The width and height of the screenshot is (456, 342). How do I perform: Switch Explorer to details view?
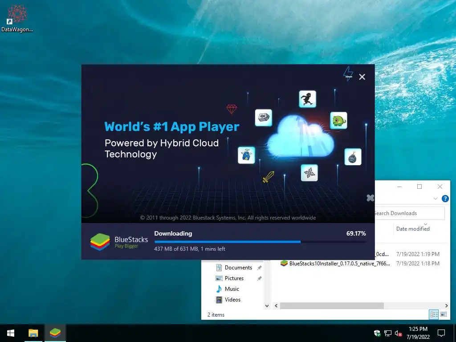pyautogui.click(x=434, y=314)
